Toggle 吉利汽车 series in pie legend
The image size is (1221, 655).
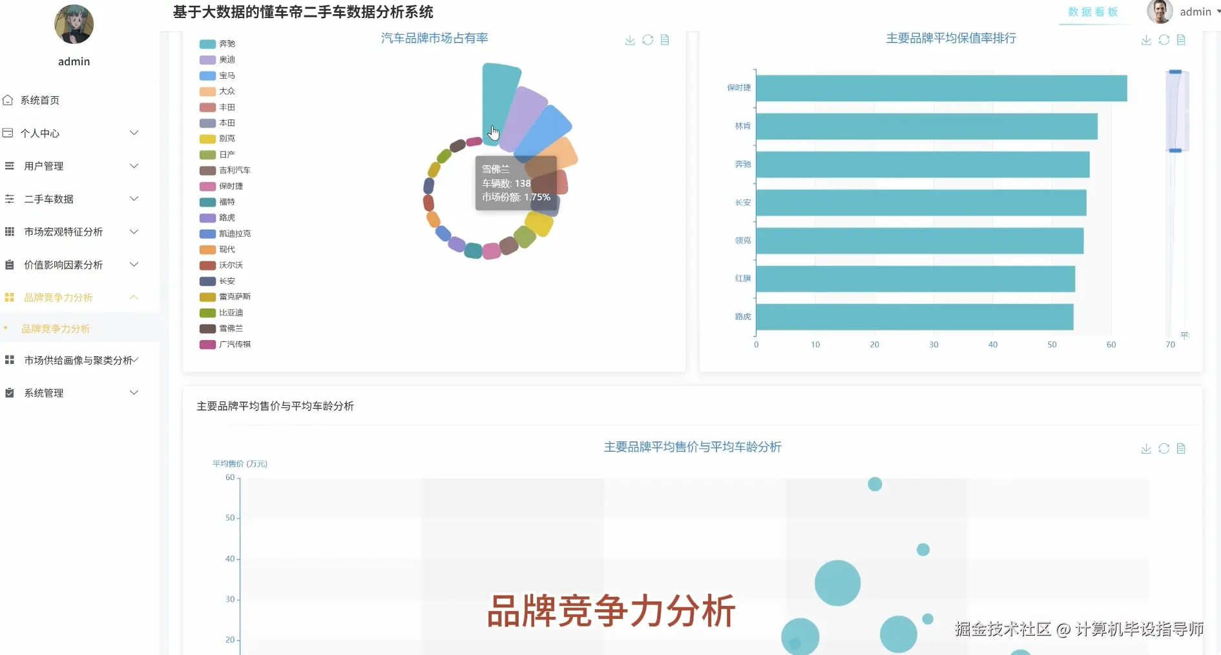point(225,170)
